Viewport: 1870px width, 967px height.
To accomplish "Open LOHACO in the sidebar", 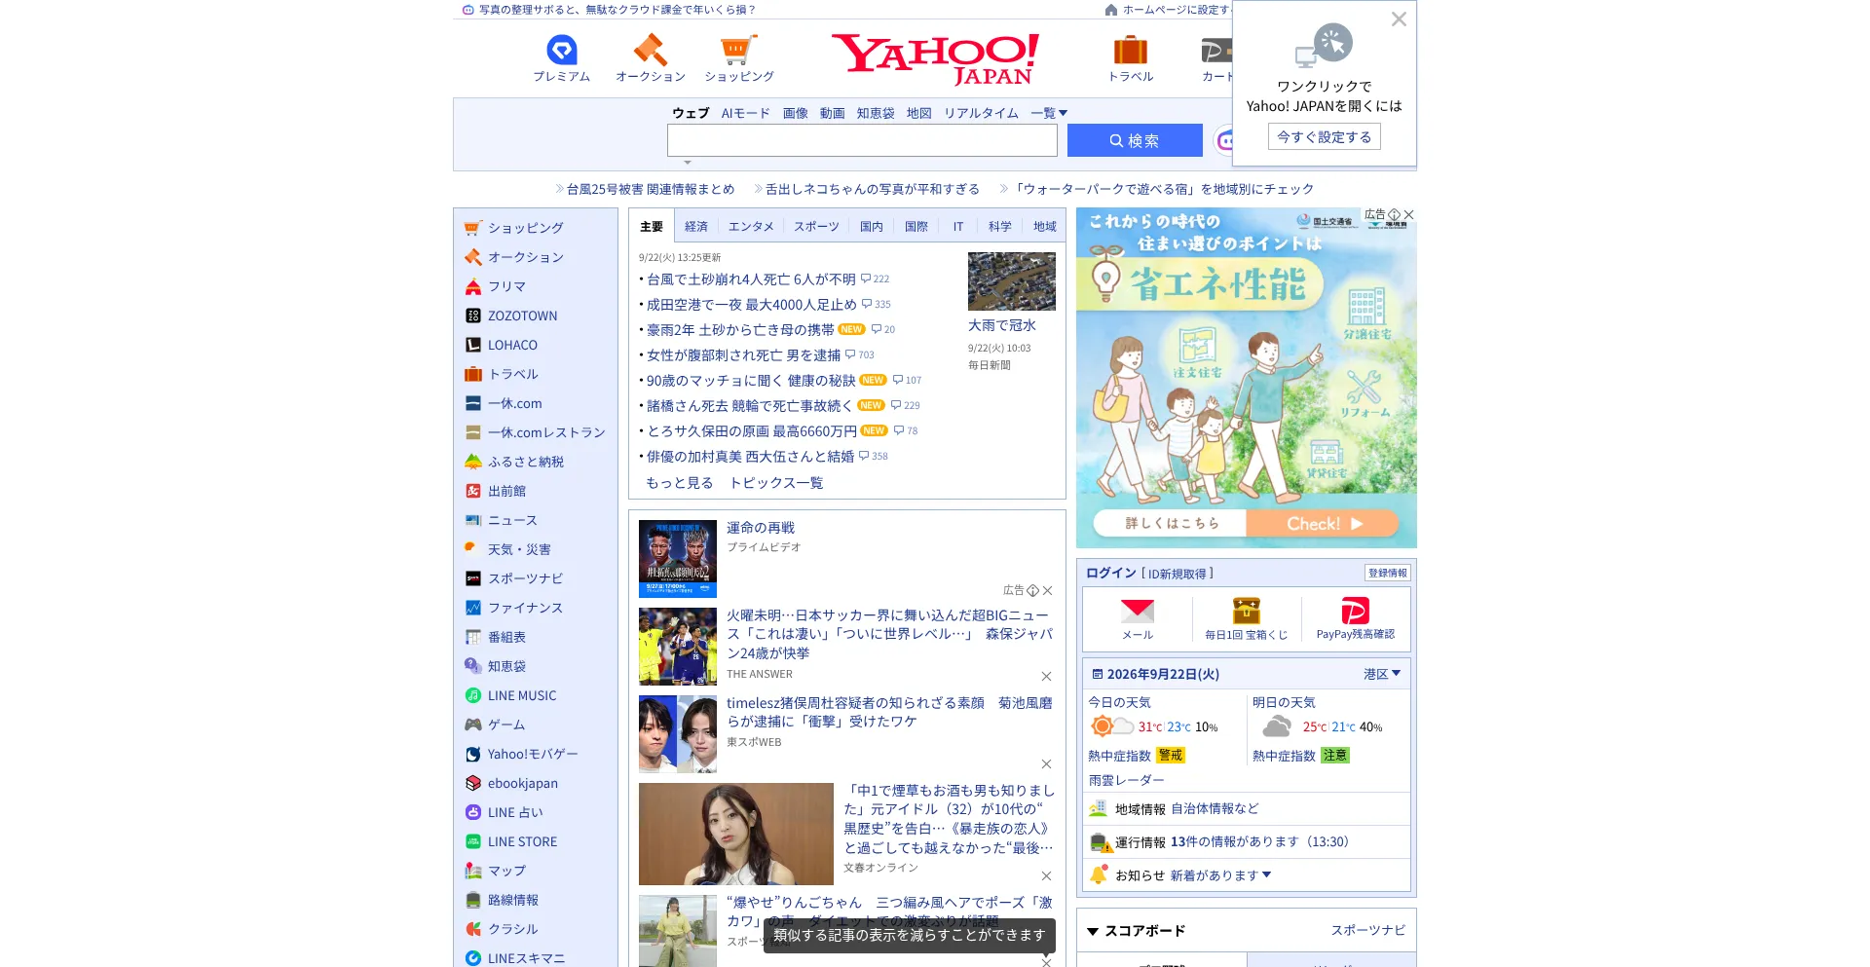I will coord(512,345).
